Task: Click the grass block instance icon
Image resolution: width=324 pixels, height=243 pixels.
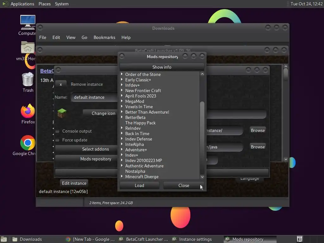Action: coord(62,113)
